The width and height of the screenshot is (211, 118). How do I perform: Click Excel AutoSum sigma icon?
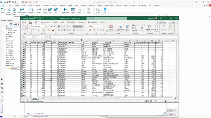(142, 25)
